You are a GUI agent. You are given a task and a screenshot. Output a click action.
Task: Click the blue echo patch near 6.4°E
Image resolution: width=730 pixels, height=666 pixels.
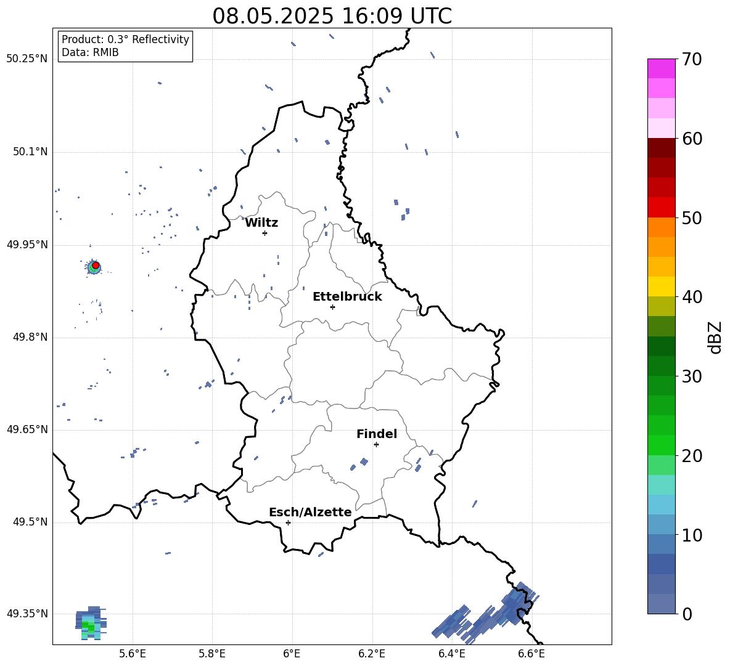[451, 620]
